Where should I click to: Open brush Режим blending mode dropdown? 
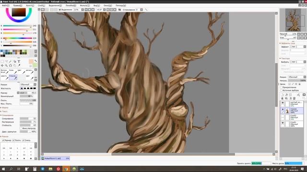28,85
